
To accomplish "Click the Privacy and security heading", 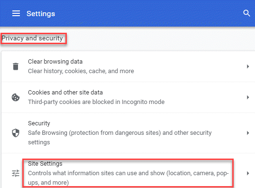I will click(32, 38).
